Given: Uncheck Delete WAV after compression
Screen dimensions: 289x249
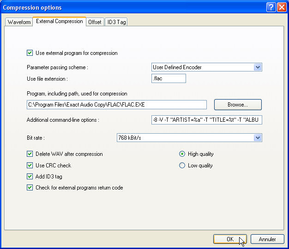Looking at the screenshot, I should pyautogui.click(x=30, y=154).
